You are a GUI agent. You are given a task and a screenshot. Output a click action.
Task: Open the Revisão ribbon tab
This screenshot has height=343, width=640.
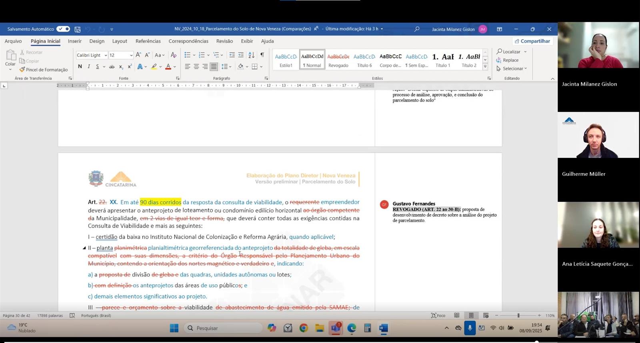(224, 41)
